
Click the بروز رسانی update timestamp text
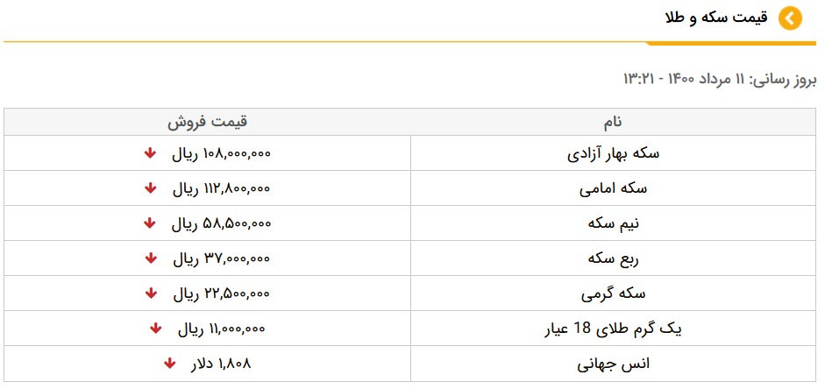tap(719, 79)
